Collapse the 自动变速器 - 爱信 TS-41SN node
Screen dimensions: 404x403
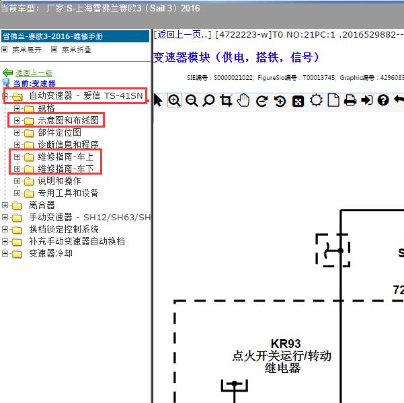(5, 96)
